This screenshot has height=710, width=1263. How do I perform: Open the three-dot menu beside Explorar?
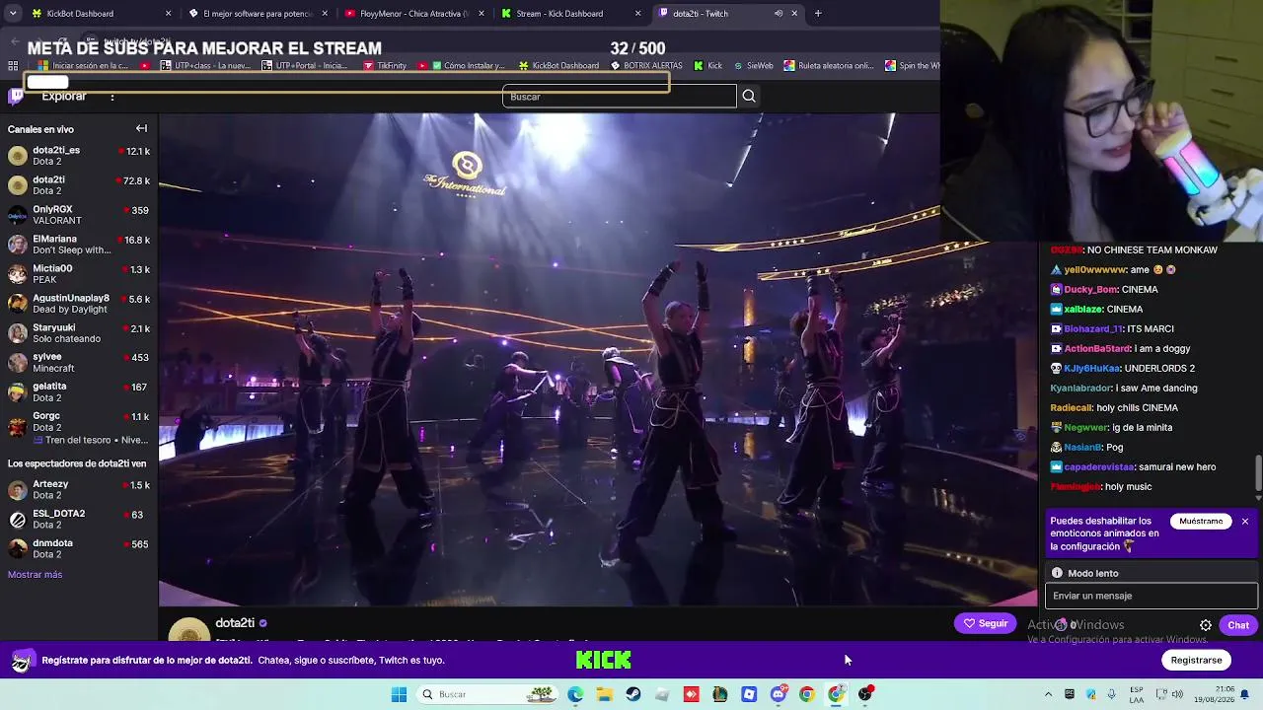point(112,97)
